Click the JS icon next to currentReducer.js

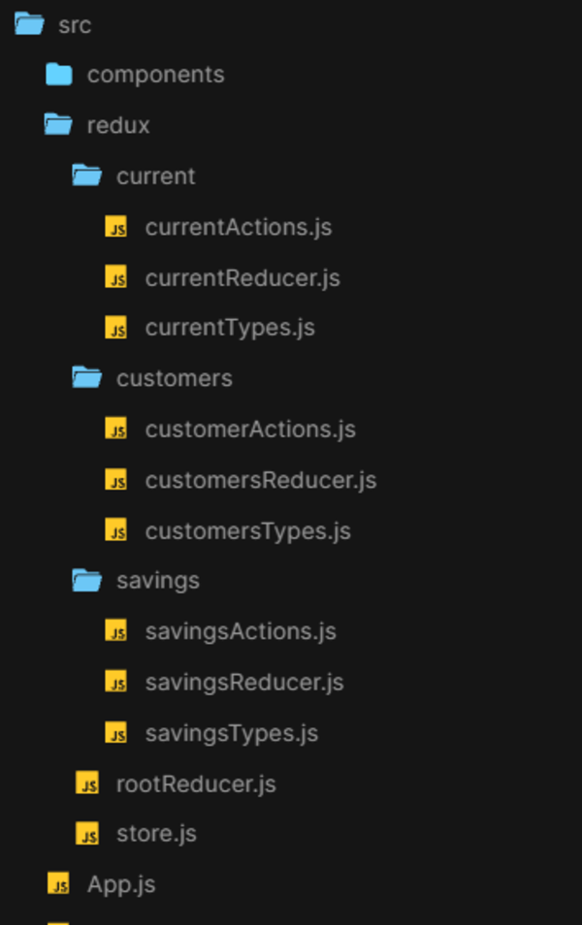coord(116,278)
